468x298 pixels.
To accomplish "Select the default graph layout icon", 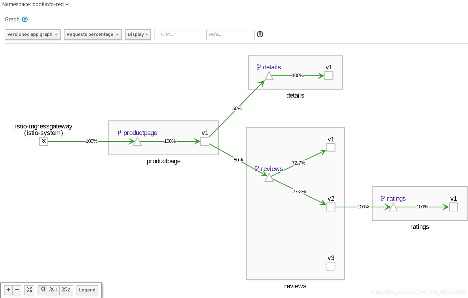I will click(43, 290).
